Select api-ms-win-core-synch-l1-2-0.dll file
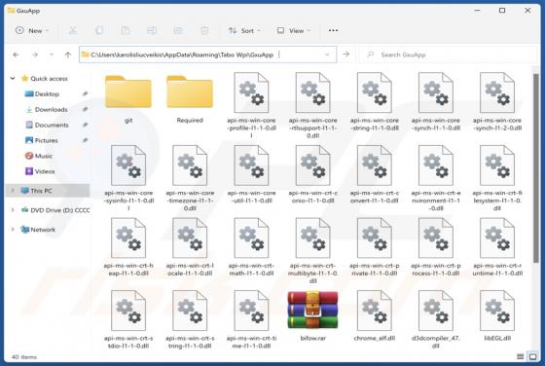This screenshot has width=545, height=366. 497,101
